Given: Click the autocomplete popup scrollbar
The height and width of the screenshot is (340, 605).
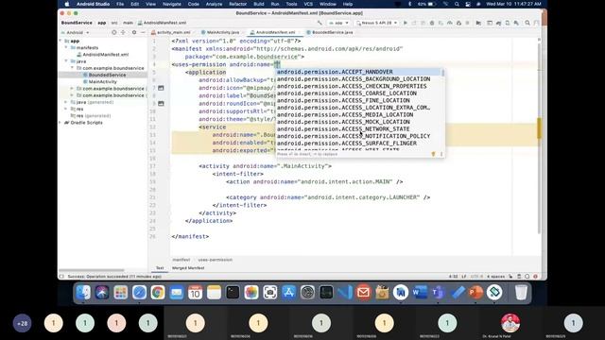Looking at the screenshot, I should coord(443,73).
